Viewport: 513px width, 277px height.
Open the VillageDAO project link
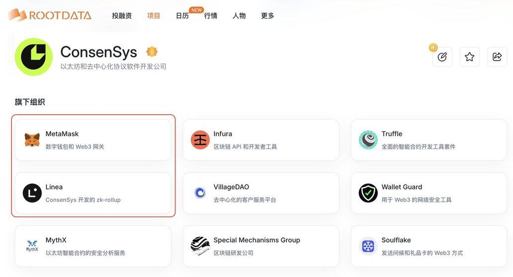[x=231, y=187]
